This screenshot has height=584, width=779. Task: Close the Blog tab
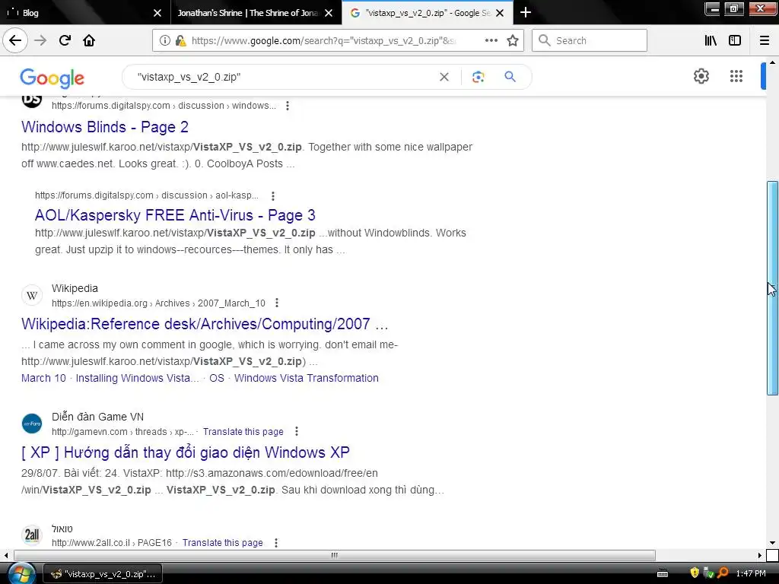coord(157,13)
